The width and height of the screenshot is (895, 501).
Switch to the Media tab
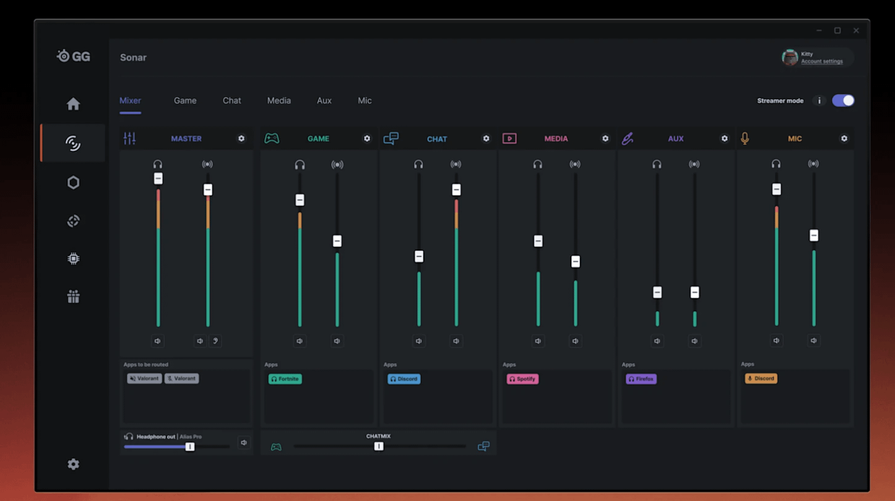click(x=279, y=100)
